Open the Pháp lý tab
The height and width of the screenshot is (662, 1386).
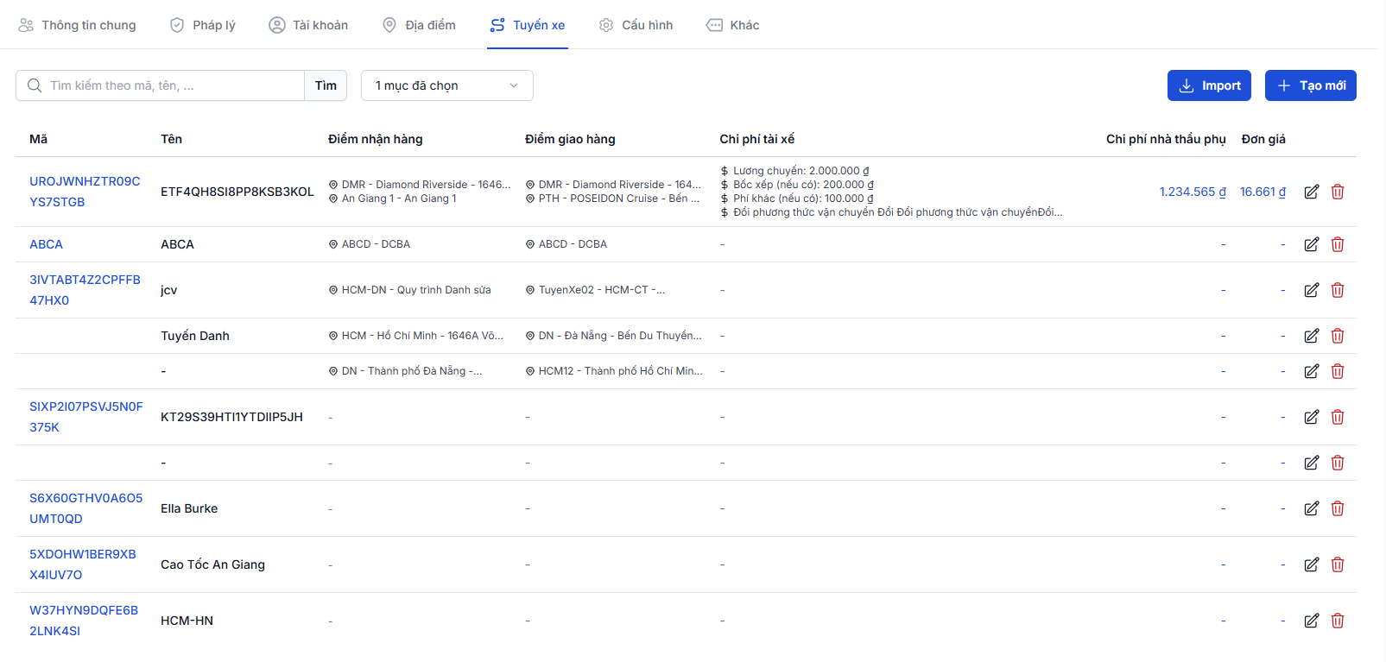coord(202,25)
